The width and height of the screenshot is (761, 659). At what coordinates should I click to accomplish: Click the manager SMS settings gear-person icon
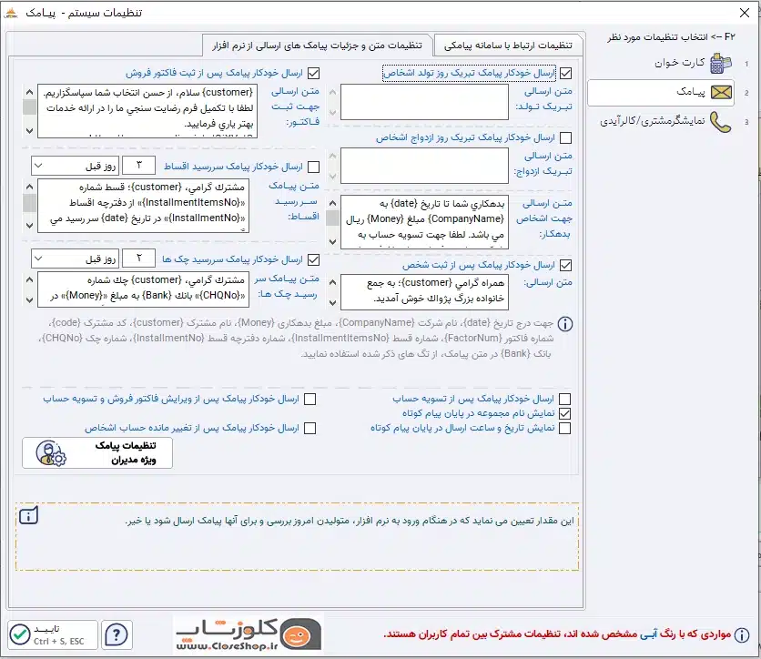(x=50, y=453)
